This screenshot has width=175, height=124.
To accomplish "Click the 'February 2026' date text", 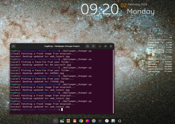I will coord(138,4).
